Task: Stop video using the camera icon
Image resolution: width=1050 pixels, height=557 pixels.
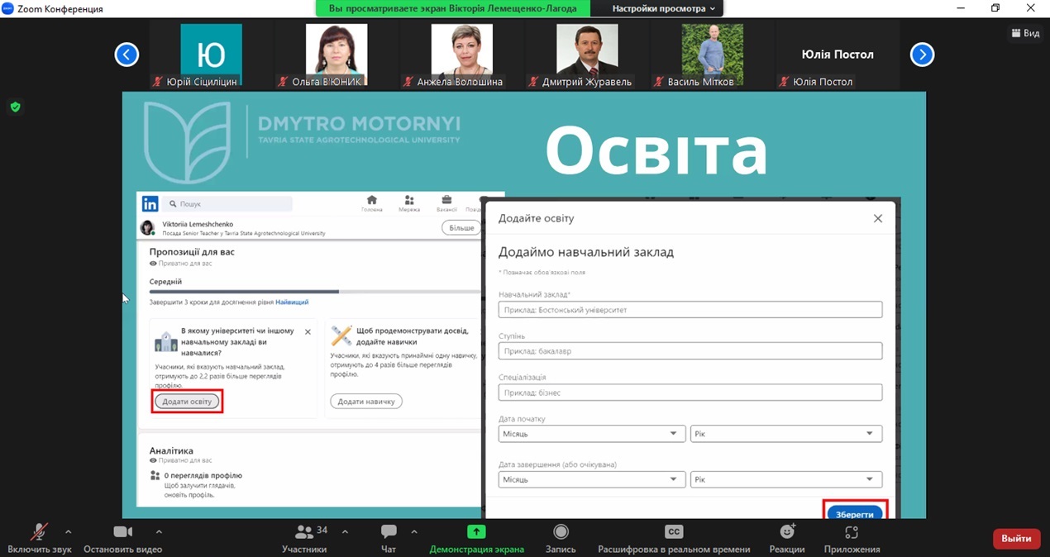Action: pyautogui.click(x=122, y=531)
